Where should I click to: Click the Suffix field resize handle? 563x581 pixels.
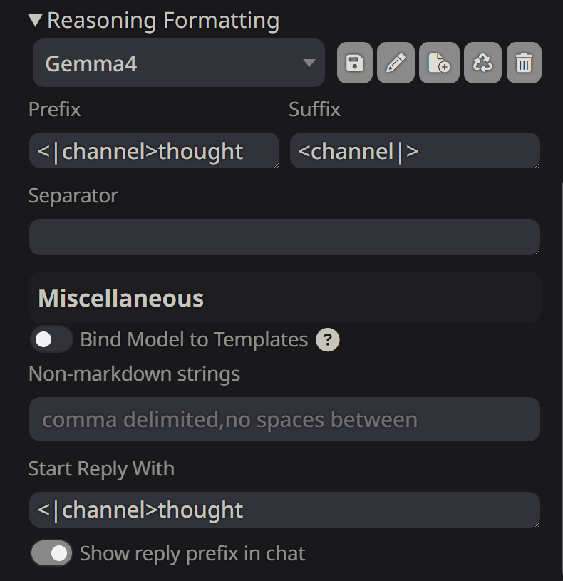point(536,165)
